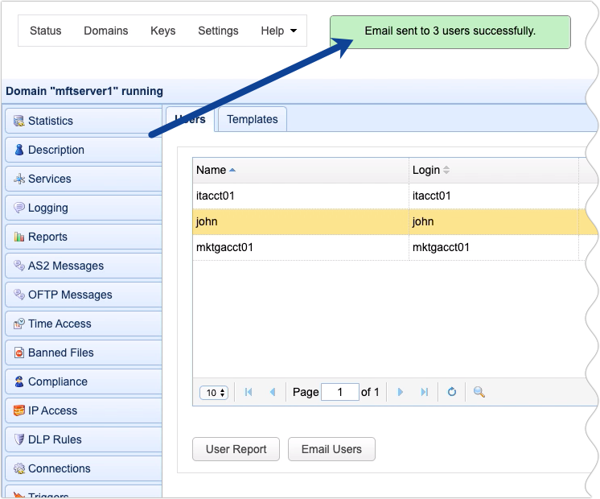Open the Settings menu item

(x=218, y=31)
